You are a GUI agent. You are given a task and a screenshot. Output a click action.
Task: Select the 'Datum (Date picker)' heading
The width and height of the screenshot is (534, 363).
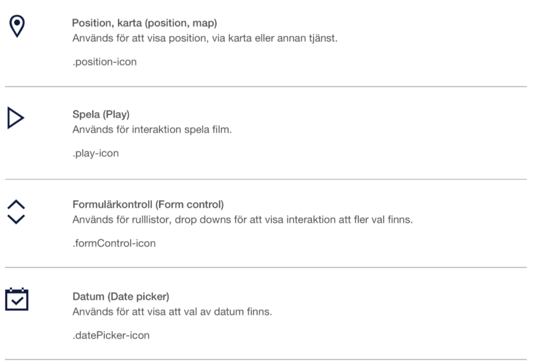pos(121,297)
